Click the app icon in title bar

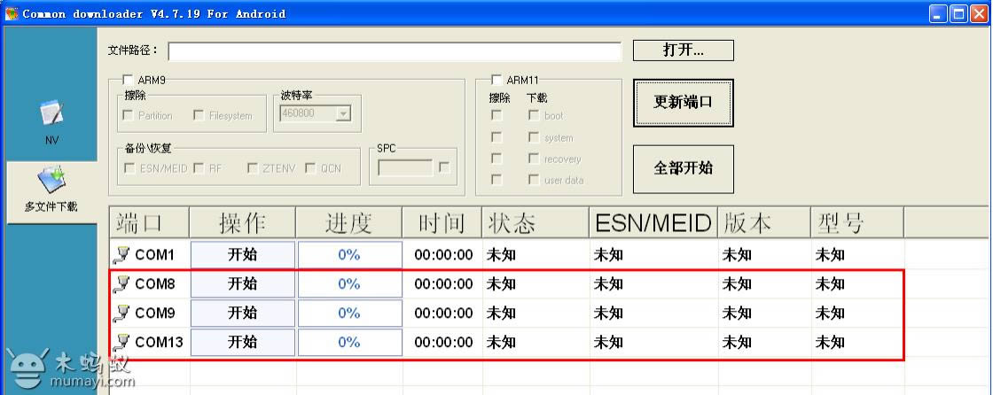(12, 13)
